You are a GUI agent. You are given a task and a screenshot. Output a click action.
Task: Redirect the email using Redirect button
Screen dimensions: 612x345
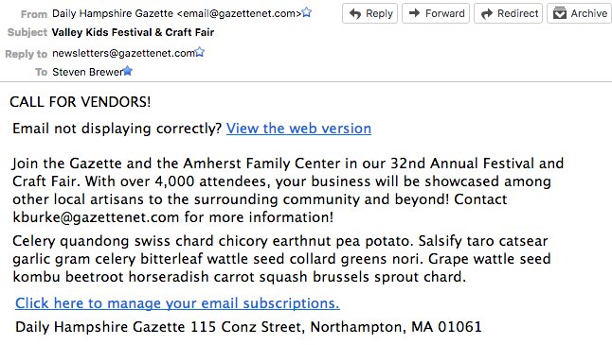pos(508,13)
